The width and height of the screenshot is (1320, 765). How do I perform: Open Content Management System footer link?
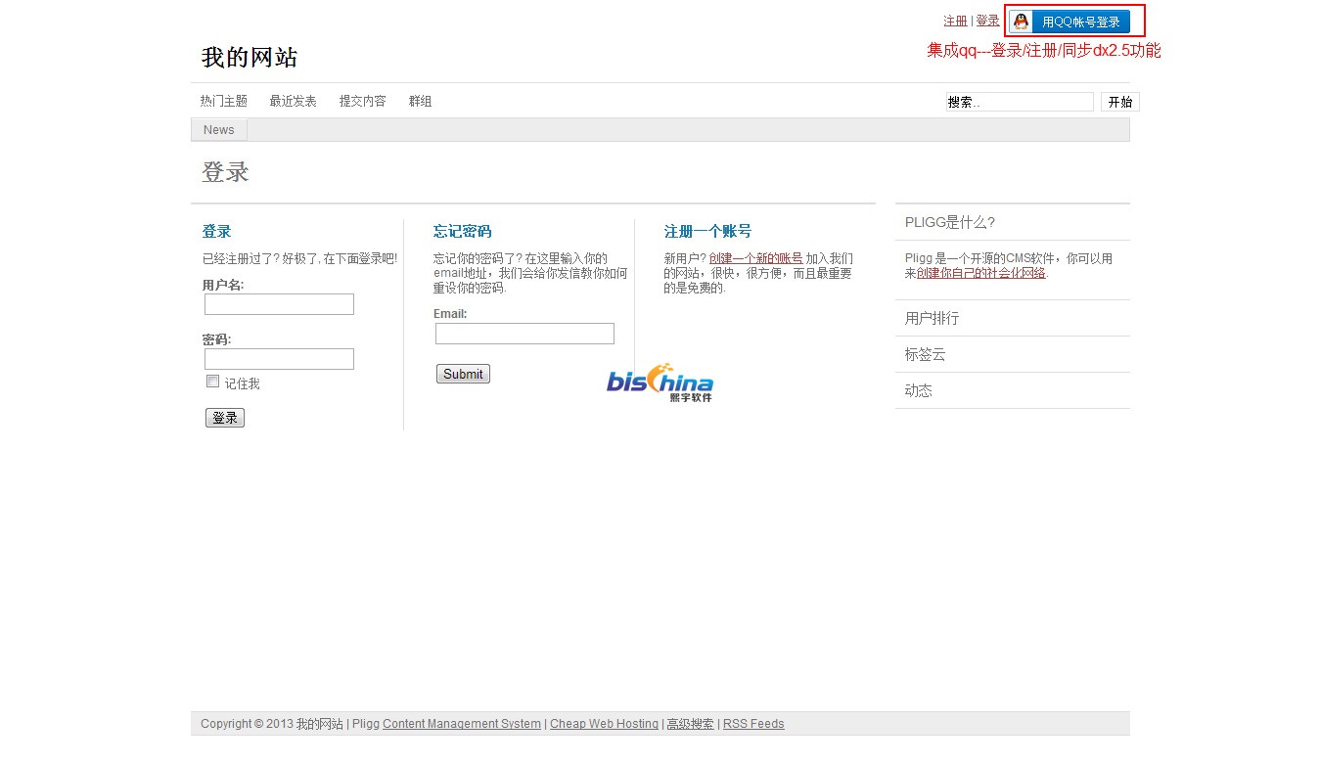click(x=462, y=724)
